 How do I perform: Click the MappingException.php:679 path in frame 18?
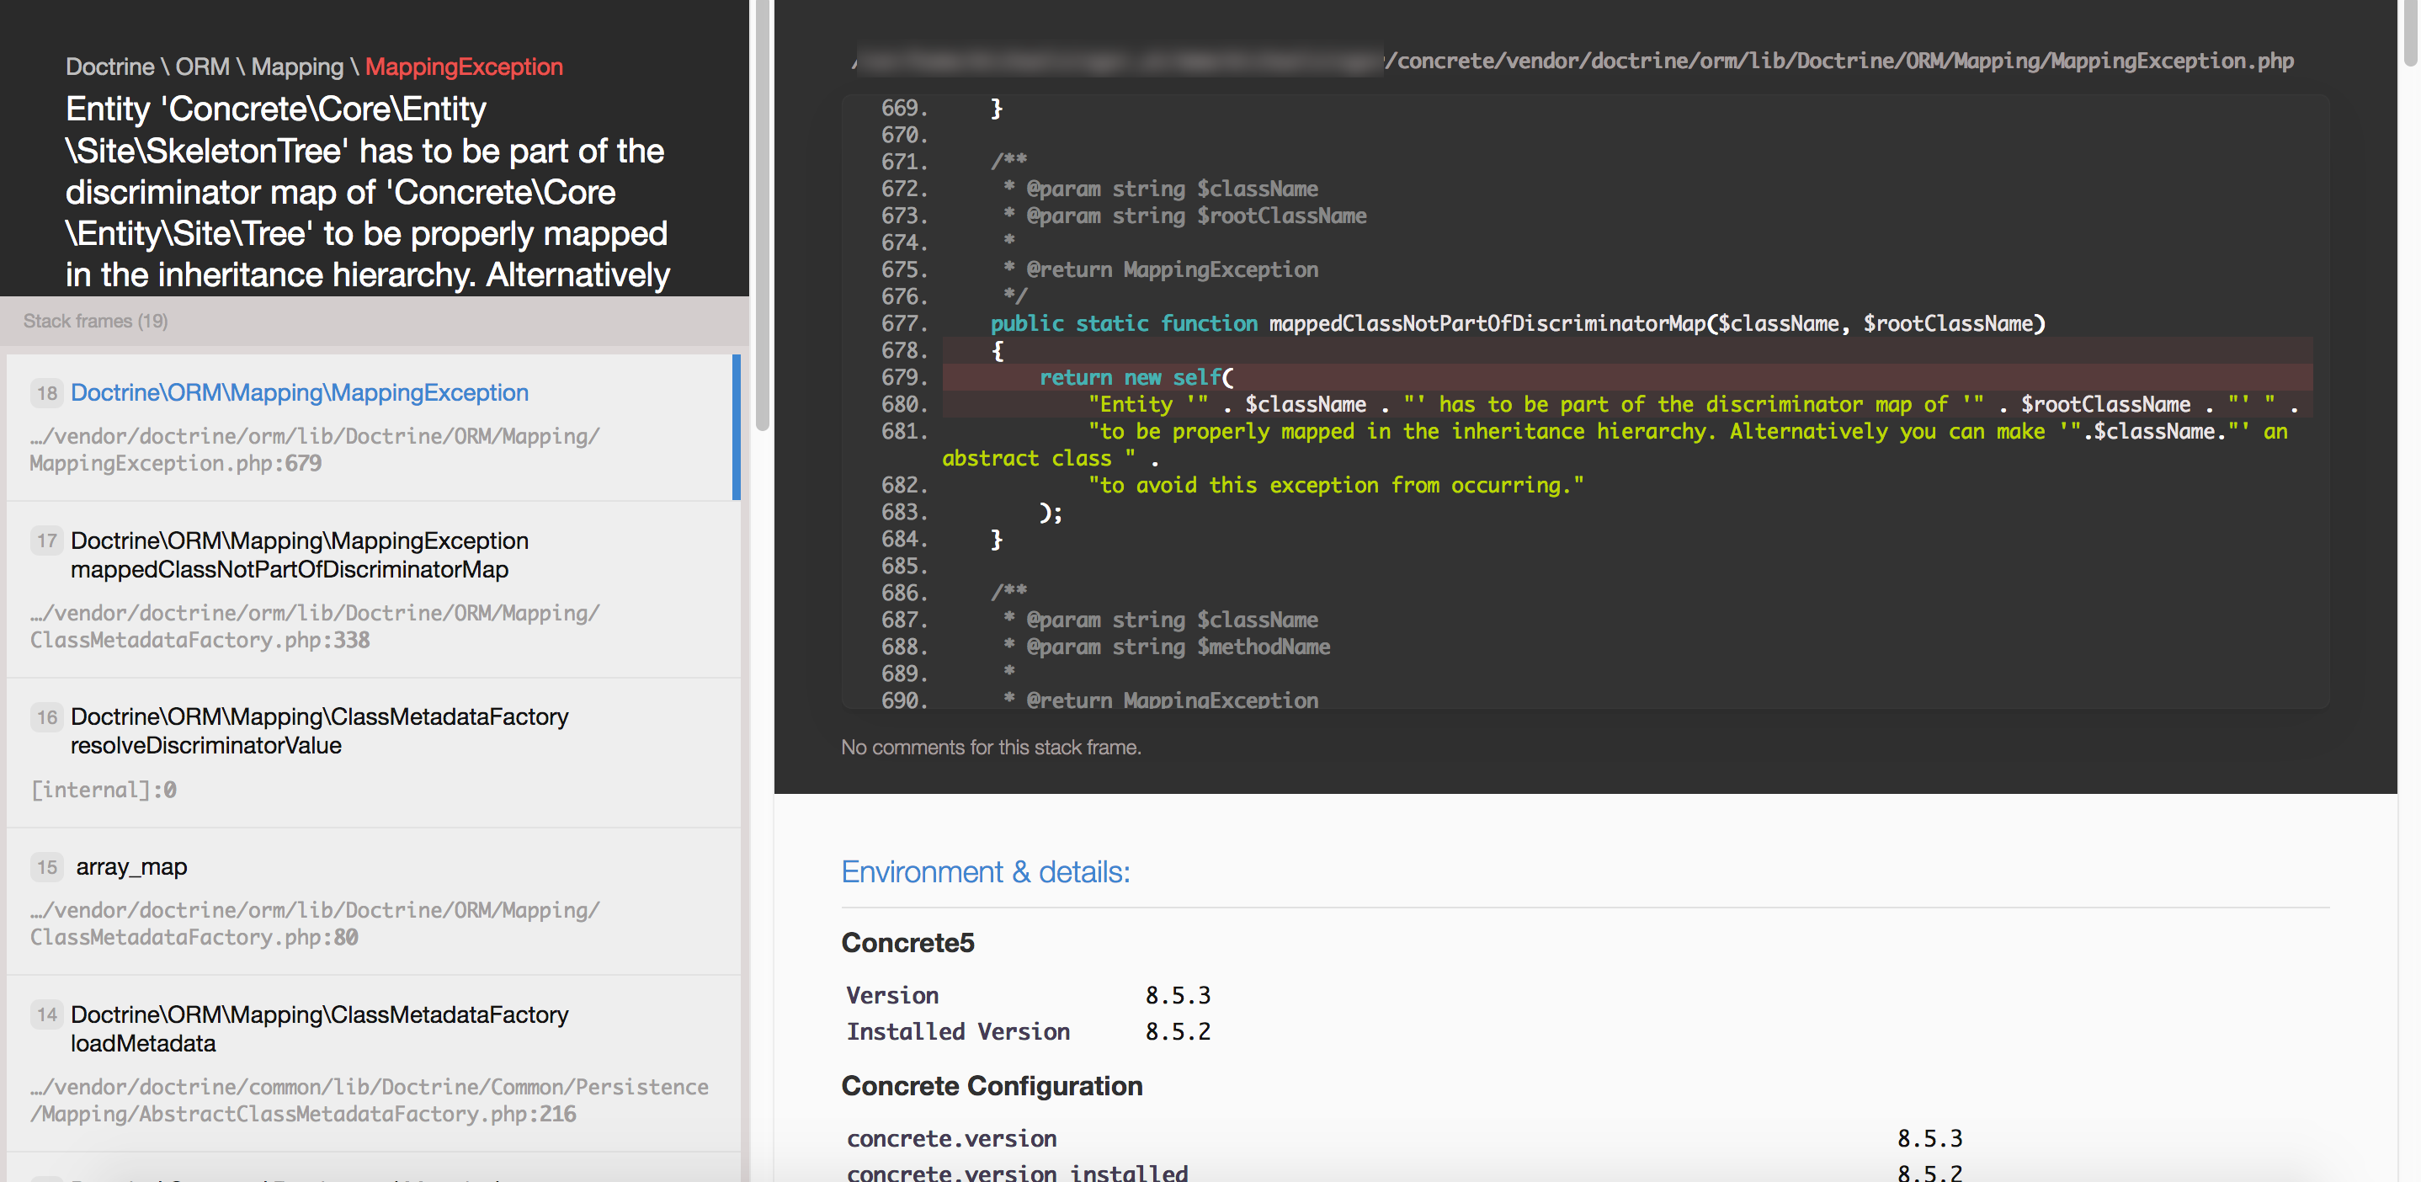tap(314, 450)
